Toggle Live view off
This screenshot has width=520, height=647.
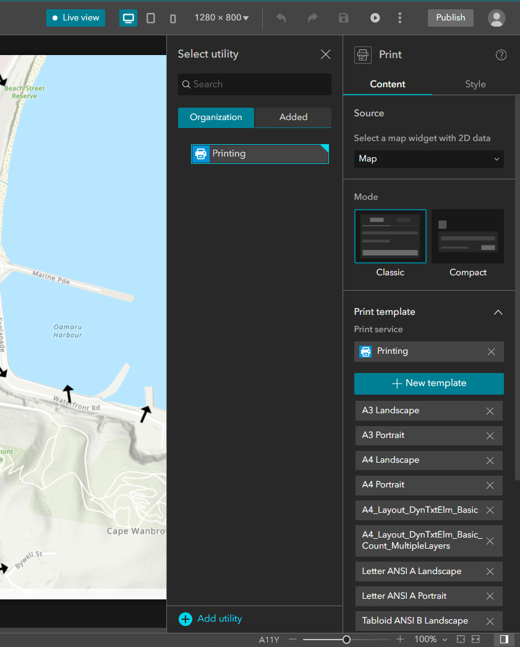coord(75,18)
